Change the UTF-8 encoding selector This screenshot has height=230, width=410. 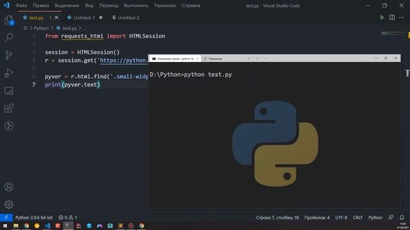click(x=341, y=217)
